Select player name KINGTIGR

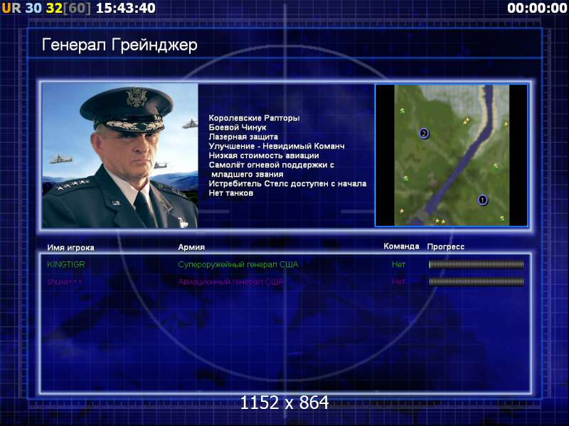point(65,264)
